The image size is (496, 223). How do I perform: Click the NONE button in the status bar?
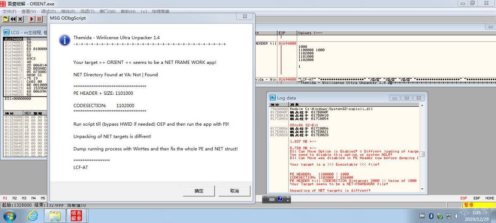click(489, 198)
